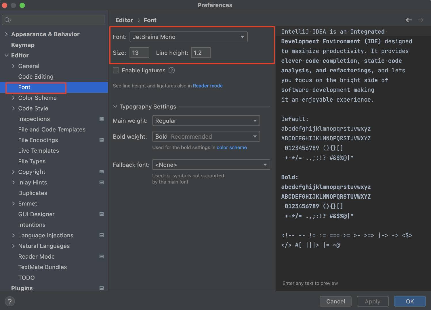Click the project-level icon beside Plugins
431x310 pixels.
102,288
